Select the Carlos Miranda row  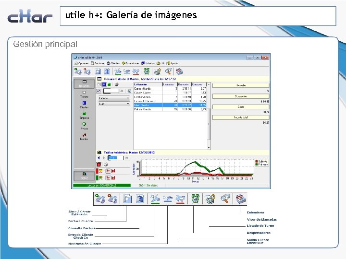click(x=170, y=89)
